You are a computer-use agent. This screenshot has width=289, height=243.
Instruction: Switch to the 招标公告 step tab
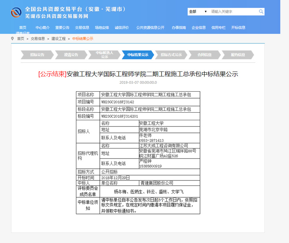tap(37, 55)
